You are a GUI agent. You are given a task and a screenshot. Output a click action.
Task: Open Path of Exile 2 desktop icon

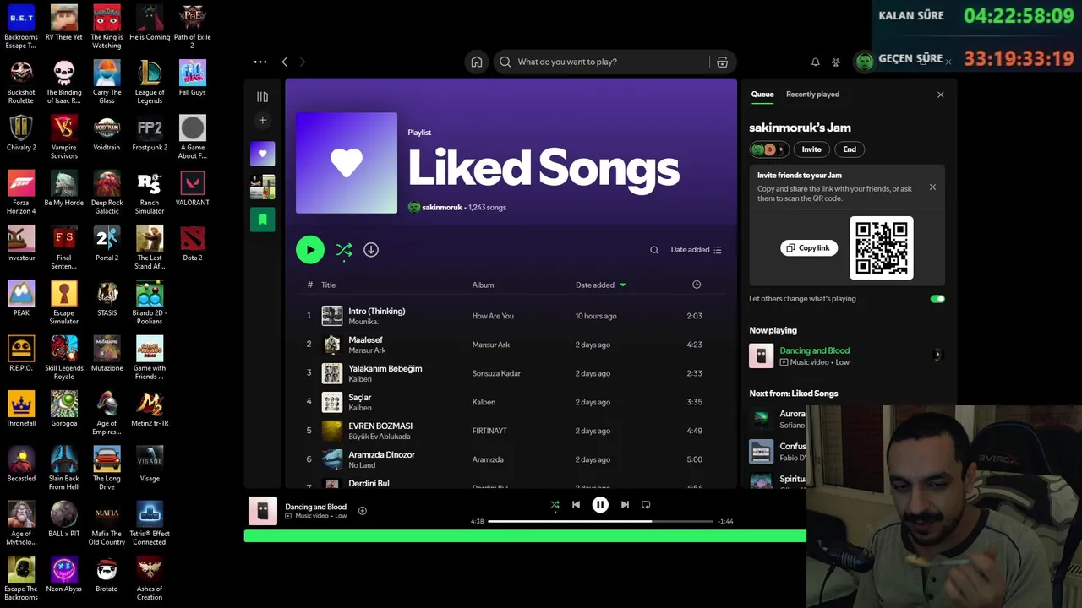click(193, 27)
